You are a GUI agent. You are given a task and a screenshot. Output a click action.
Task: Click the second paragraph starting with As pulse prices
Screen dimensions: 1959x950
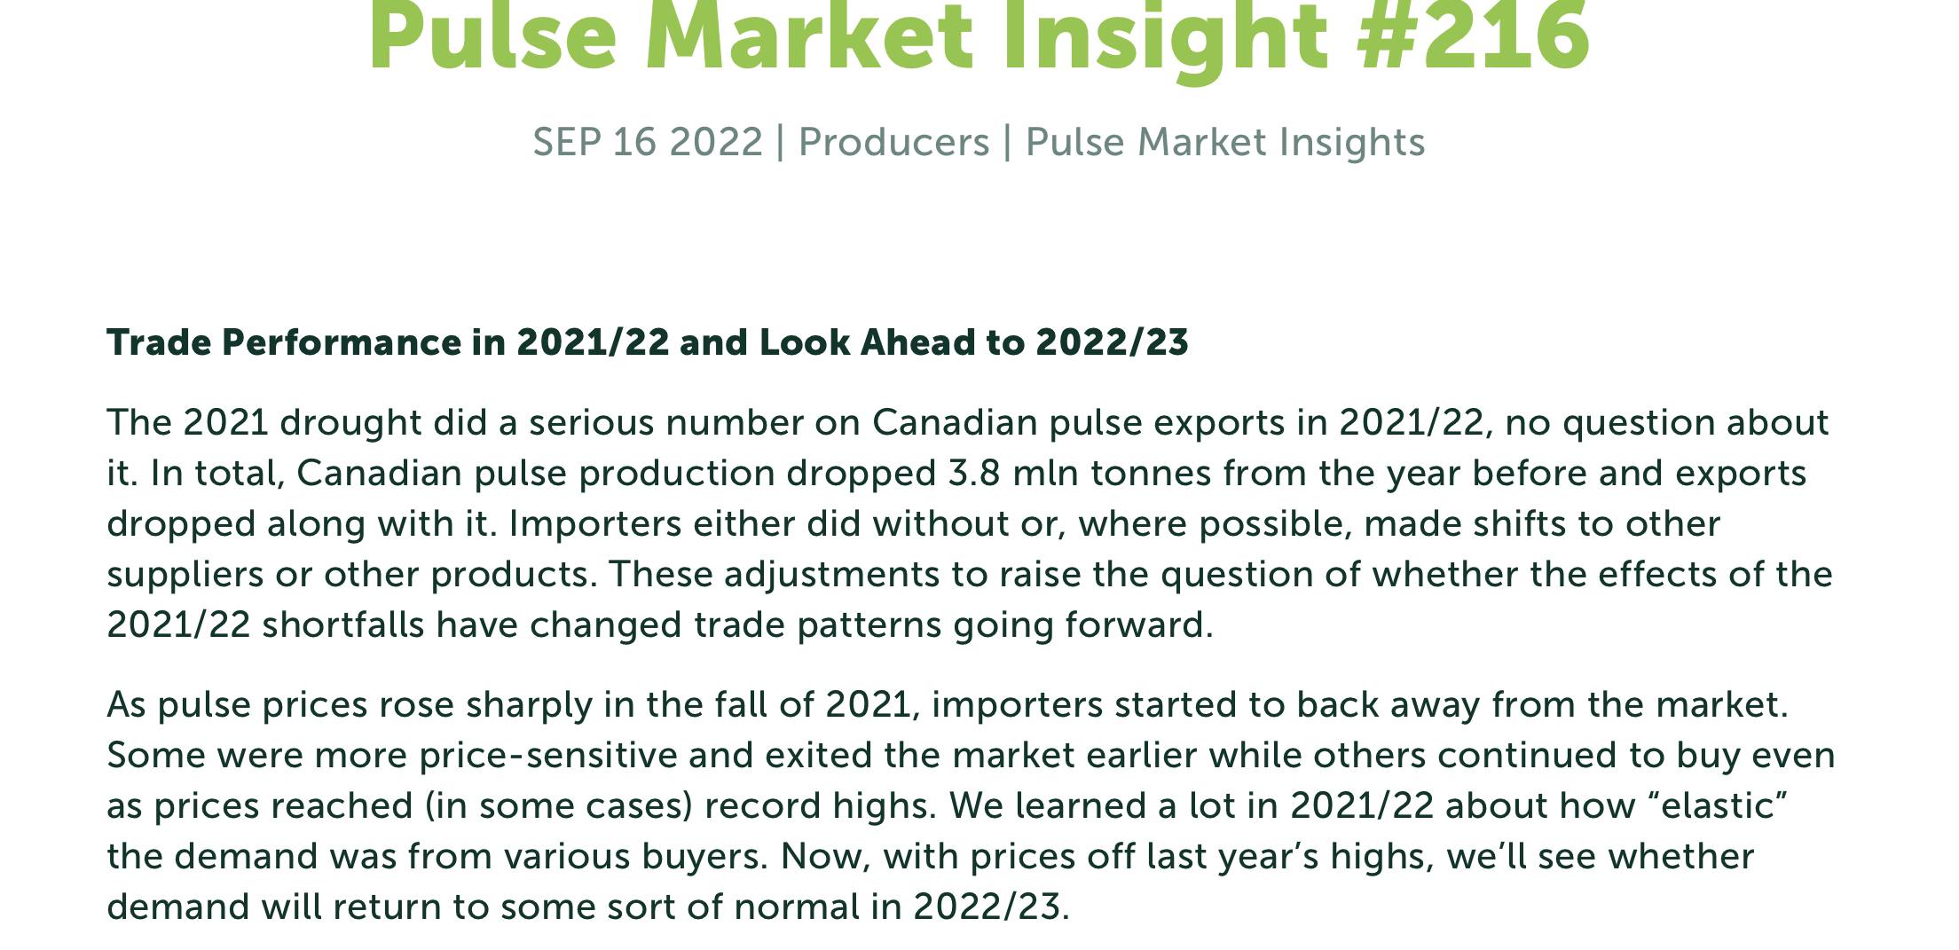click(971, 805)
